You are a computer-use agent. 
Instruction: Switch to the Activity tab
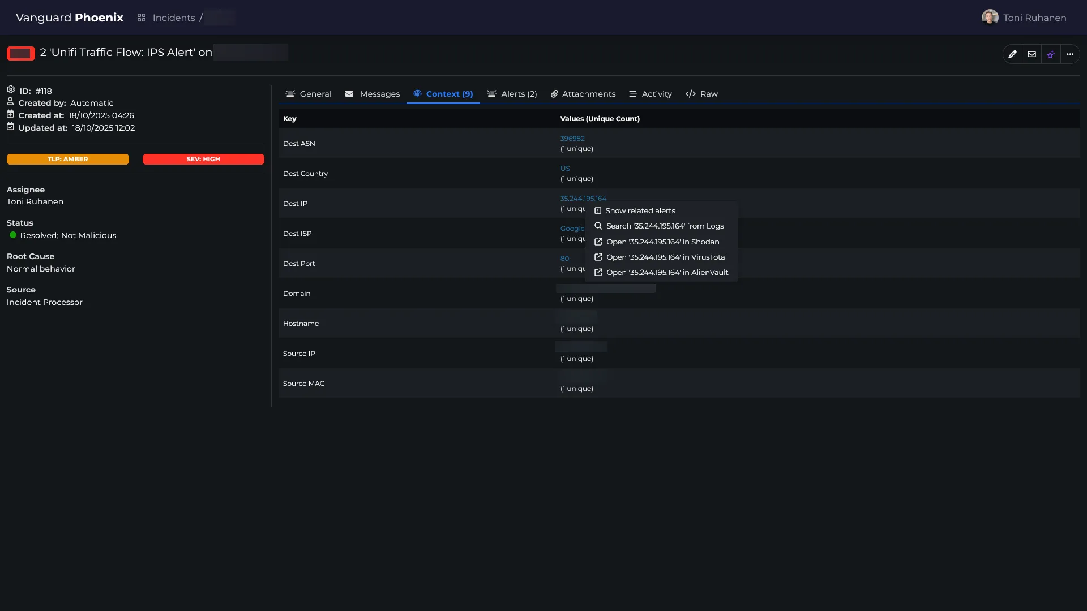tap(651, 94)
